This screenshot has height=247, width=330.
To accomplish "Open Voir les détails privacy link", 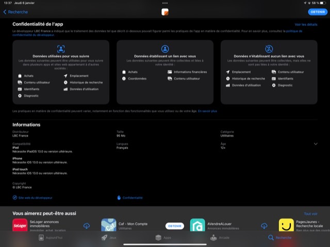I will point(306,24).
